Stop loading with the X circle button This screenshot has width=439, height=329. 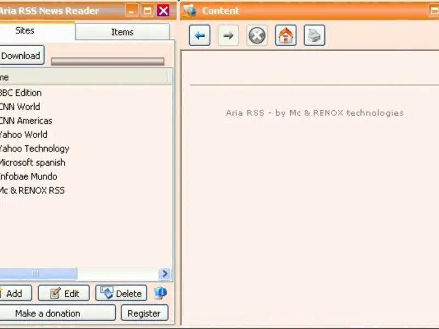point(257,35)
